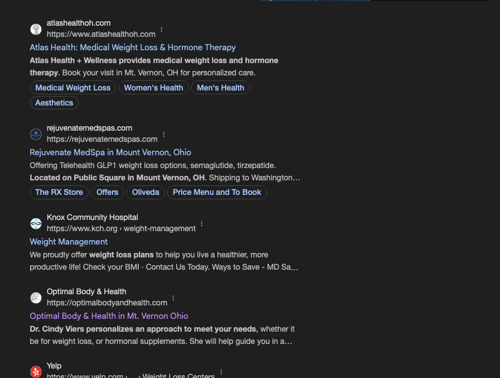Select the Aesthetics sitelink chip
Viewport: 500px width, 378px height.
54,103
